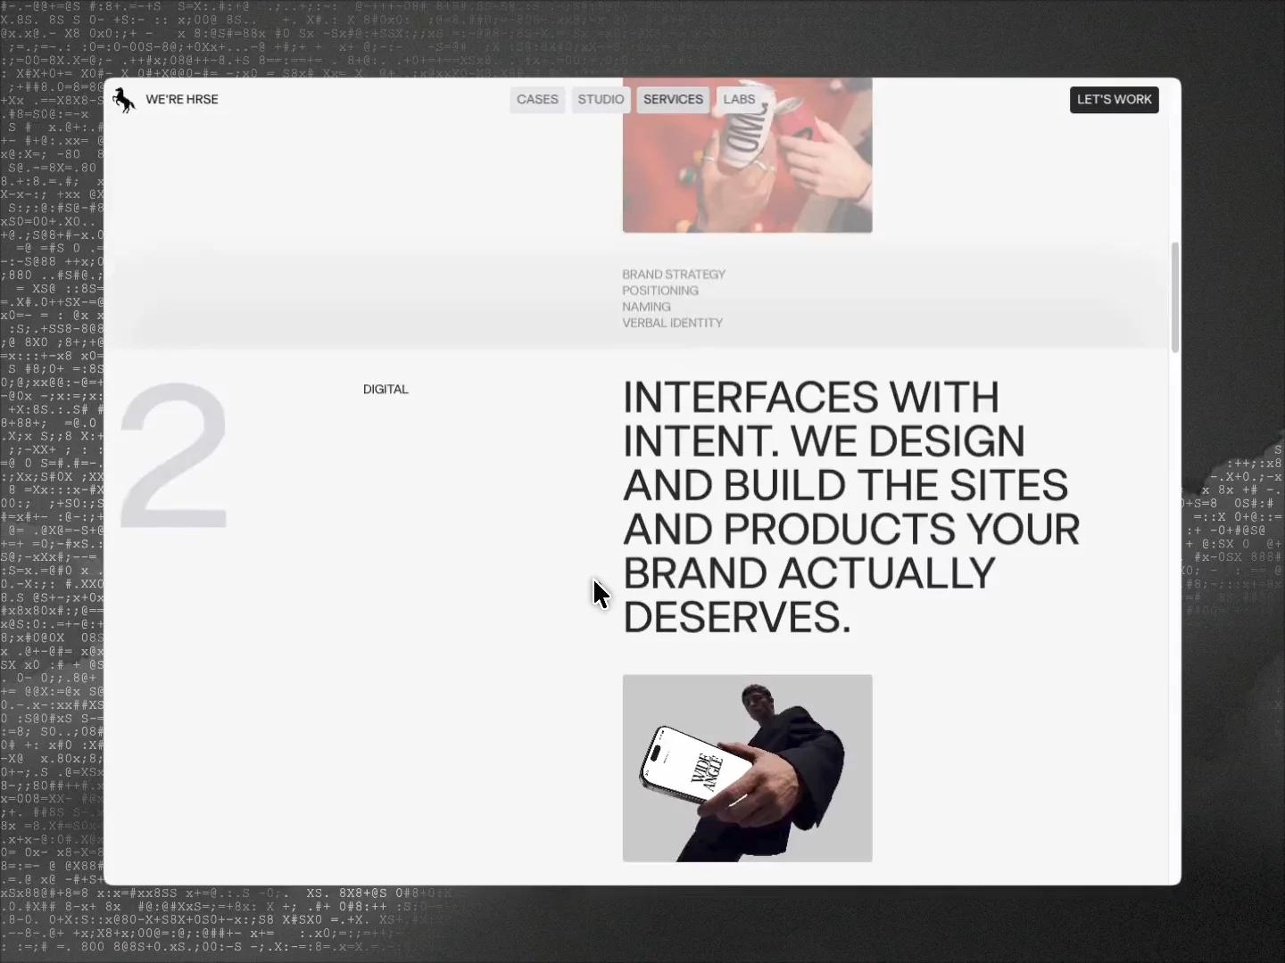Open the WE'RE HRSE home link
1285x963 pixels.
point(182,99)
